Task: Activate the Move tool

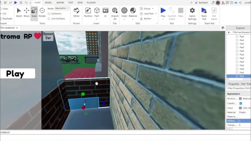Action: [26, 12]
